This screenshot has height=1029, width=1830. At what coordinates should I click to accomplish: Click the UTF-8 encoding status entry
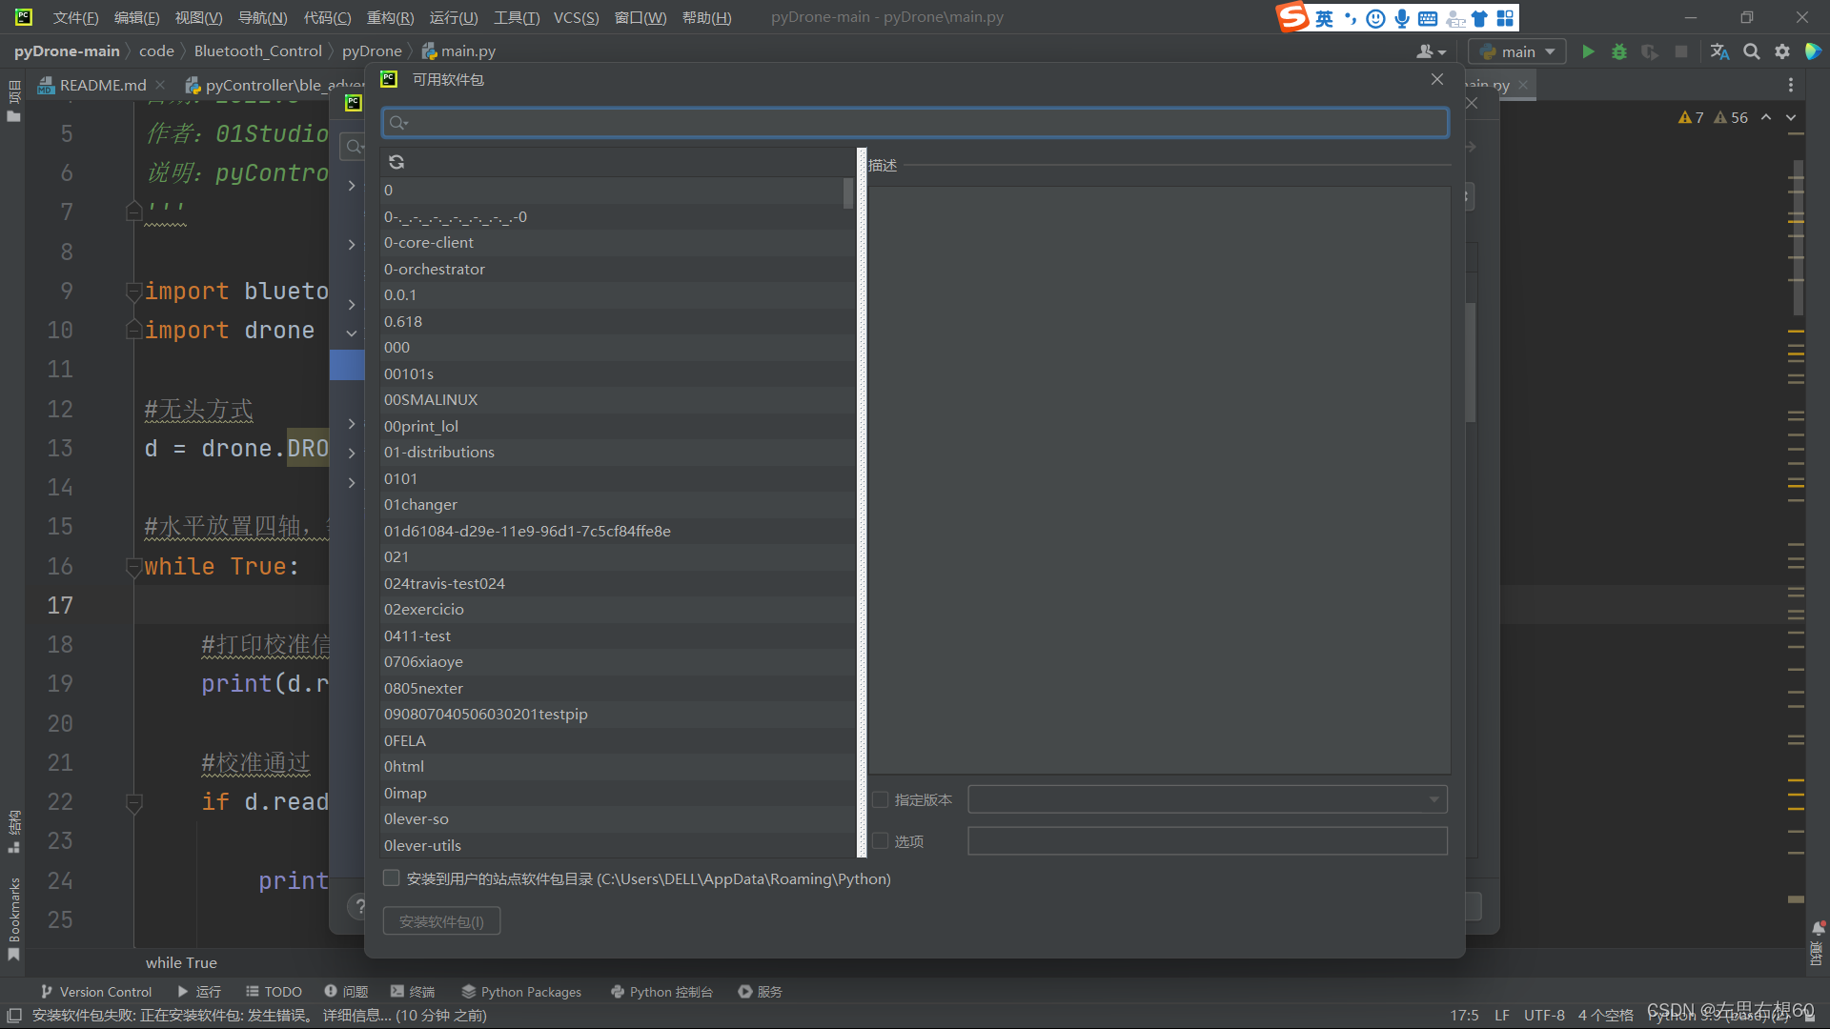[x=1544, y=1016]
